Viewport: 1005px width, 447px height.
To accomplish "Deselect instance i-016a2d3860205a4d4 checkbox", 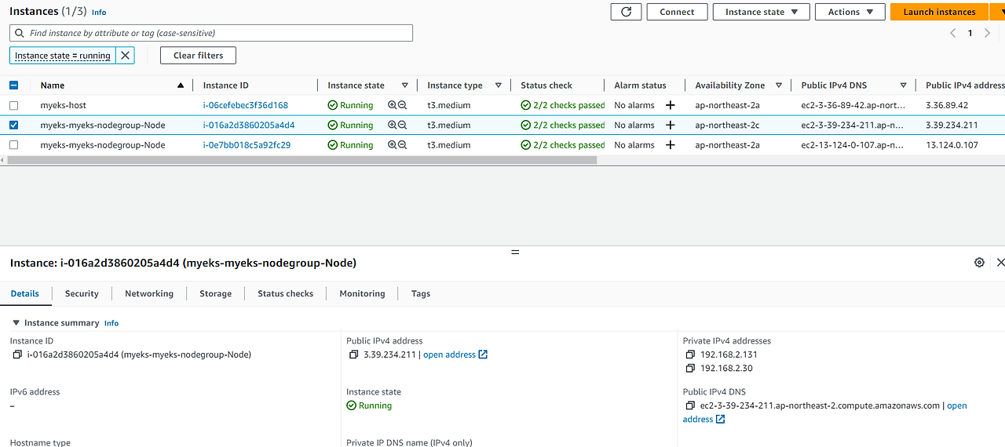I will pos(13,125).
